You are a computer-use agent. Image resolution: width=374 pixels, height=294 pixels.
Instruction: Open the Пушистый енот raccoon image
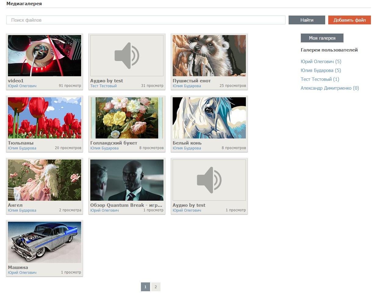[x=209, y=56]
